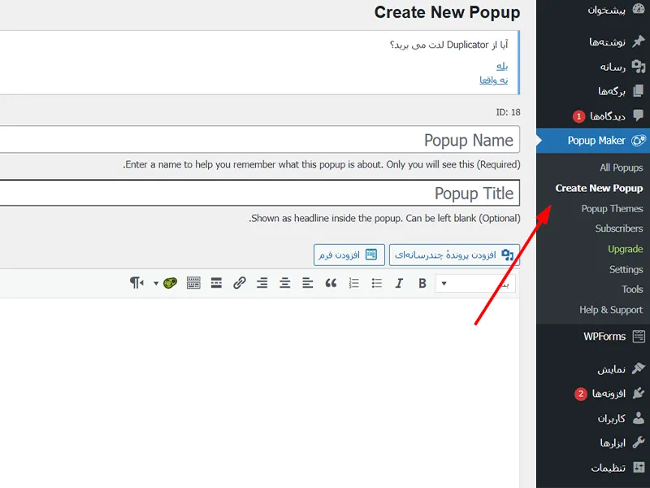Click the green Upgrade link

coord(625,250)
